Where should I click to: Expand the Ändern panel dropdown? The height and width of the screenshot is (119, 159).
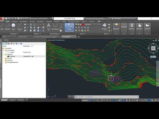coord(37,34)
